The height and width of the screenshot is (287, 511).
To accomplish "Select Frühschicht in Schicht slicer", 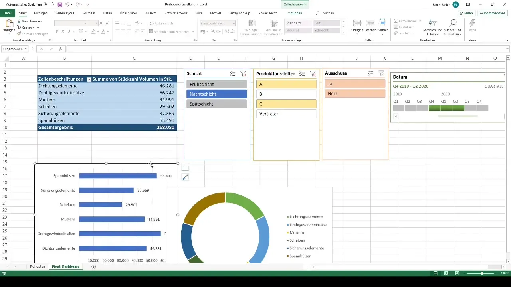I will pos(217,84).
